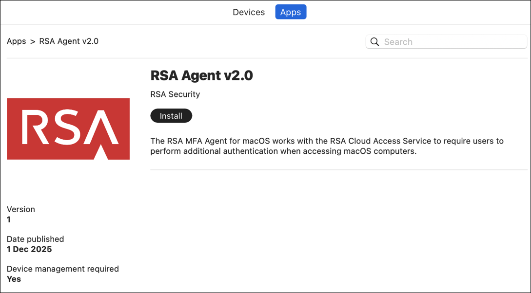Click the breadcrumb chevron separator

click(x=33, y=41)
